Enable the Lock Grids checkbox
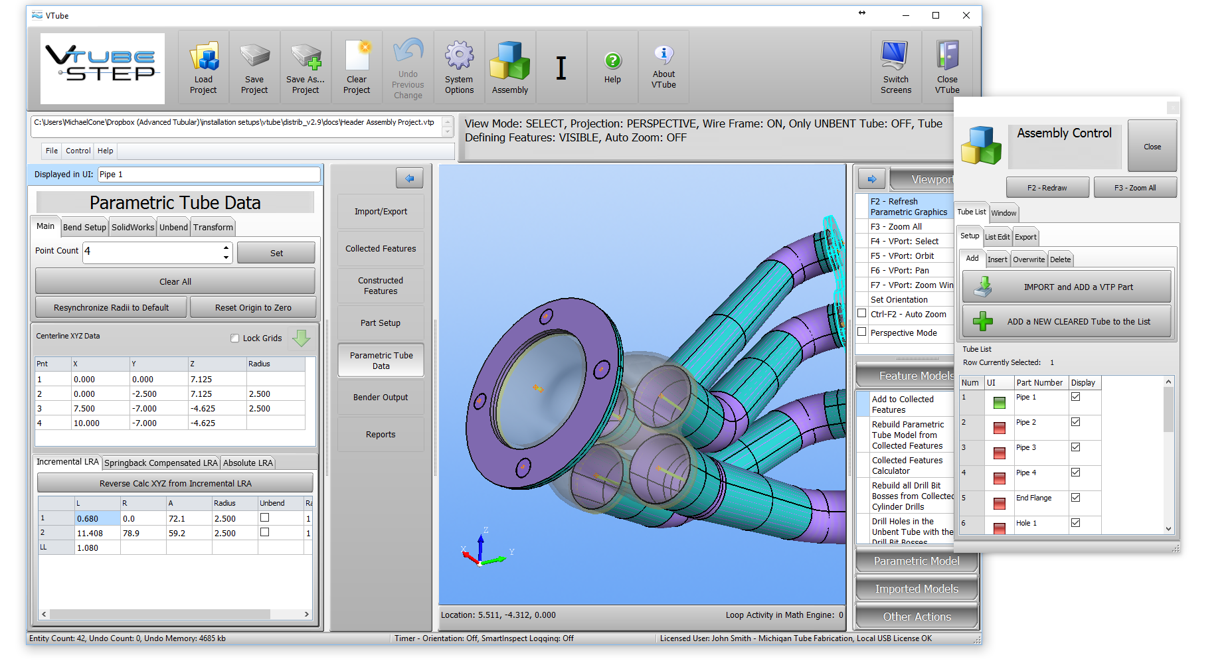The height and width of the screenshot is (661, 1230). [234, 338]
